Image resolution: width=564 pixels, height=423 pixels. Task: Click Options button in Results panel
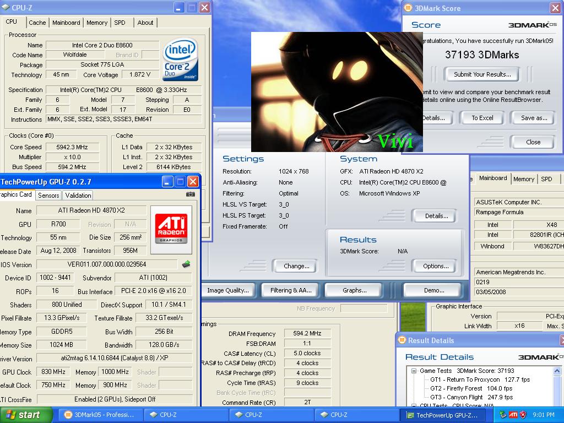[x=436, y=266]
